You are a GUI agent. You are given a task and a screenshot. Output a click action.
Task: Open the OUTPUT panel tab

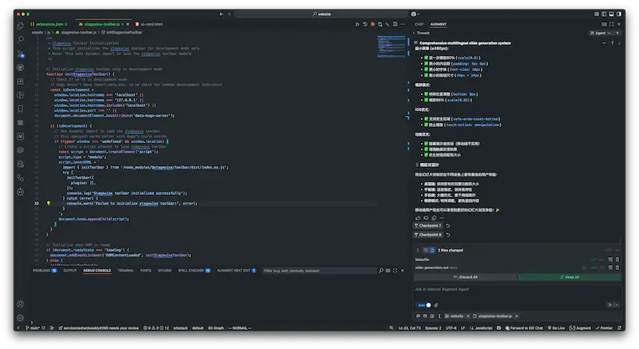click(69, 271)
